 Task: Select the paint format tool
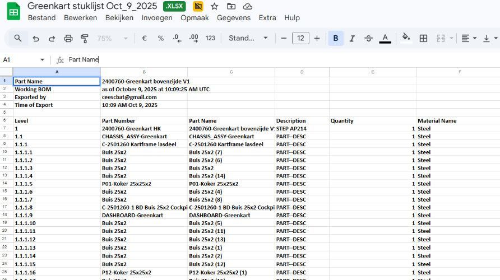tap(85, 39)
